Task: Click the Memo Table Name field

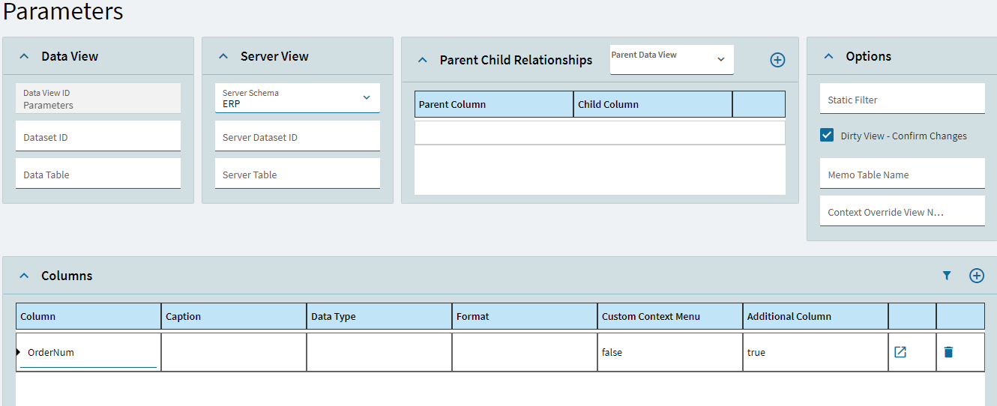Action: (903, 174)
